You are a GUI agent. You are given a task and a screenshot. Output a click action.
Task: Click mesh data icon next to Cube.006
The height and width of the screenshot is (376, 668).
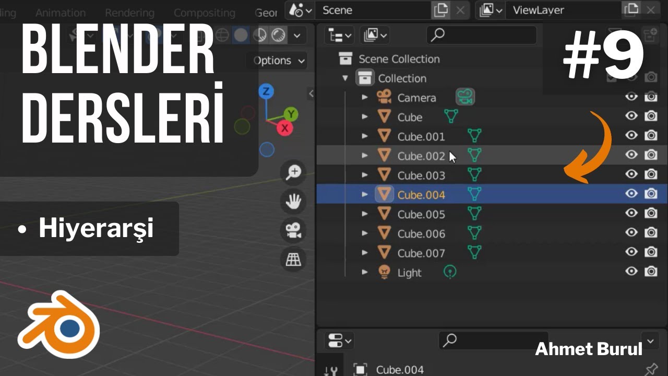pyautogui.click(x=474, y=233)
